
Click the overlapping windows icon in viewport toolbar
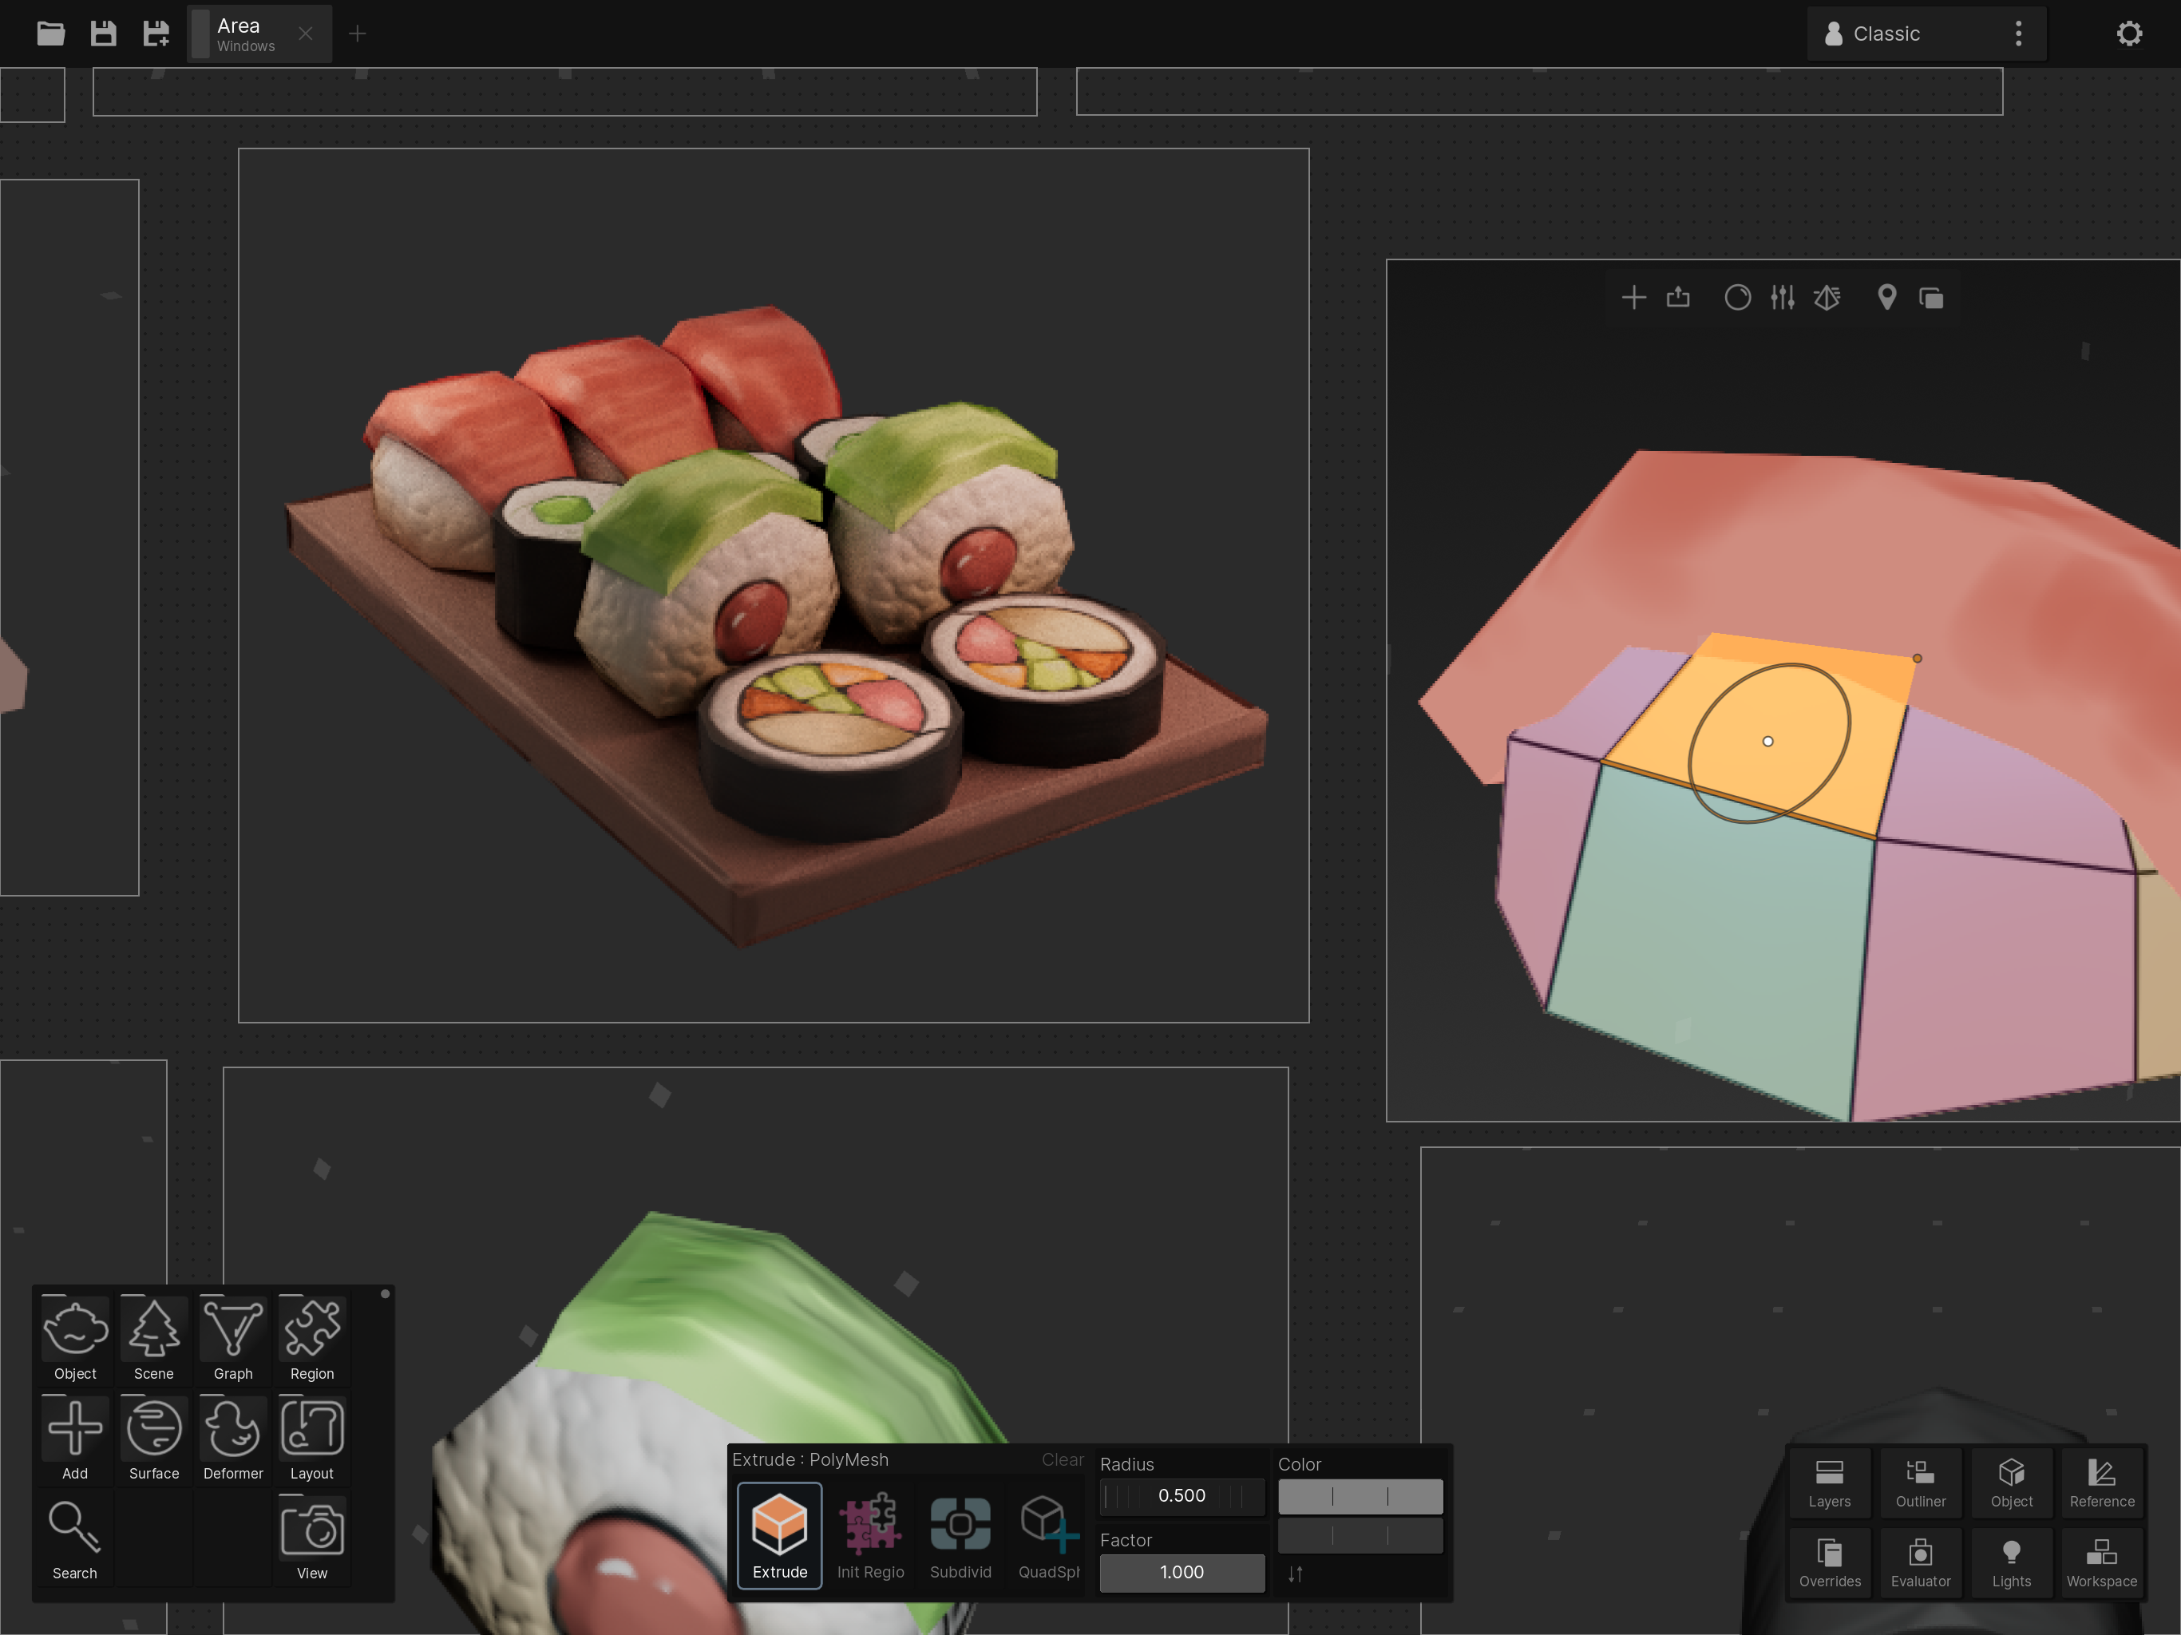(1932, 298)
